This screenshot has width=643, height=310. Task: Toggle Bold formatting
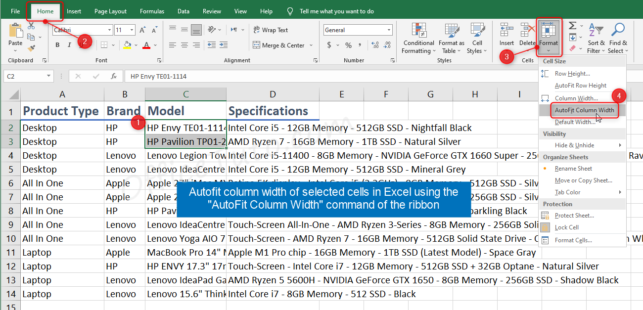57,45
